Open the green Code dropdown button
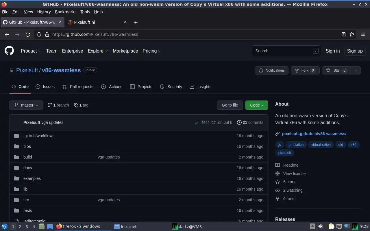The image size is (370, 231). coord(257,105)
